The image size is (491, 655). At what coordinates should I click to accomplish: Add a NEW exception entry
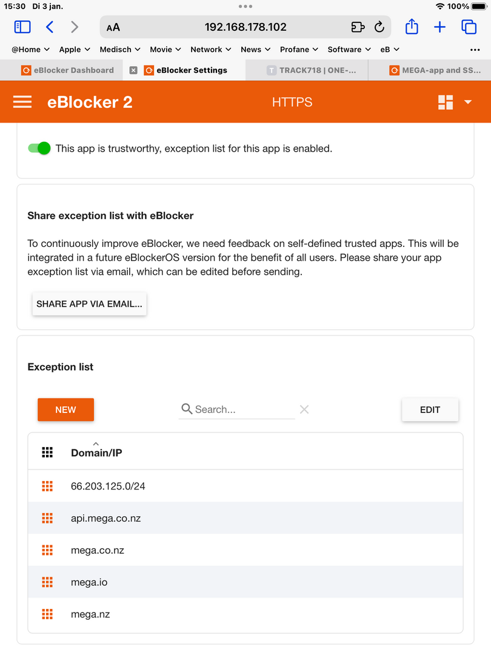65,410
